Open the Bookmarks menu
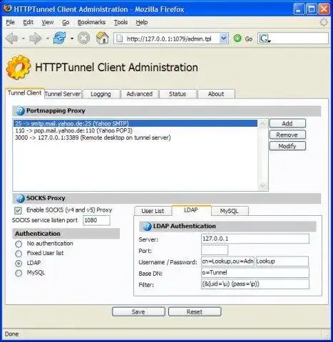 (91, 22)
